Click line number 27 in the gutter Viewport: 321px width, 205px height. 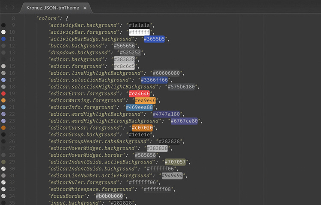12,148
